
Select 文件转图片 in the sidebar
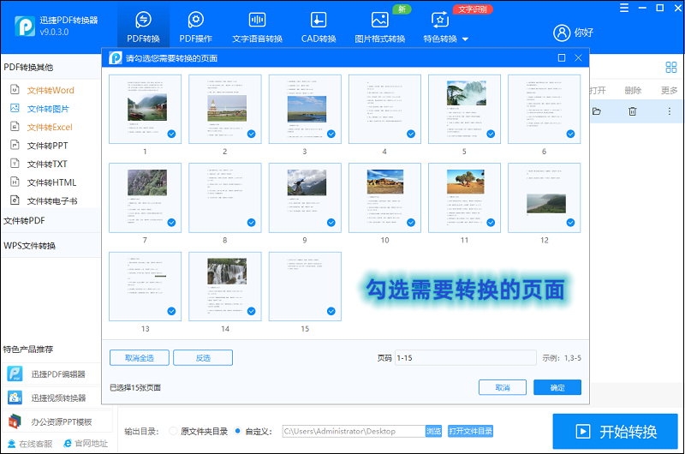point(48,109)
